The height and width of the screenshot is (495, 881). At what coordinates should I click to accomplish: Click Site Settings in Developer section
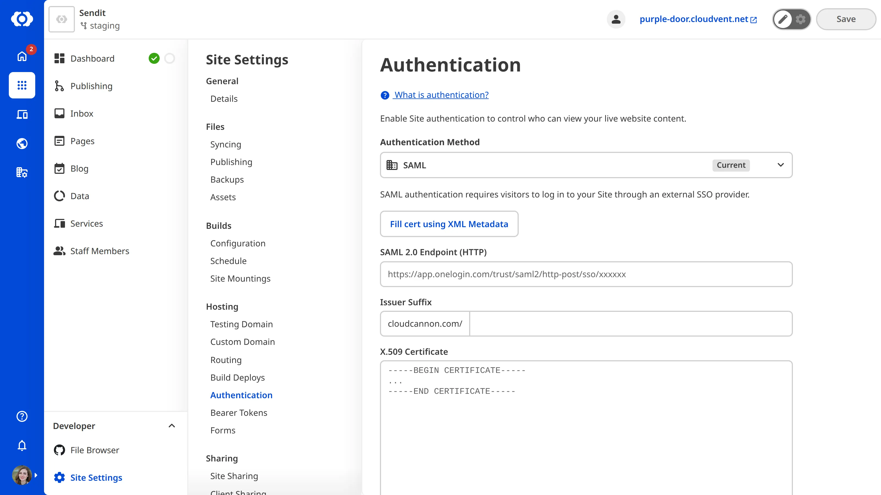[x=96, y=478]
